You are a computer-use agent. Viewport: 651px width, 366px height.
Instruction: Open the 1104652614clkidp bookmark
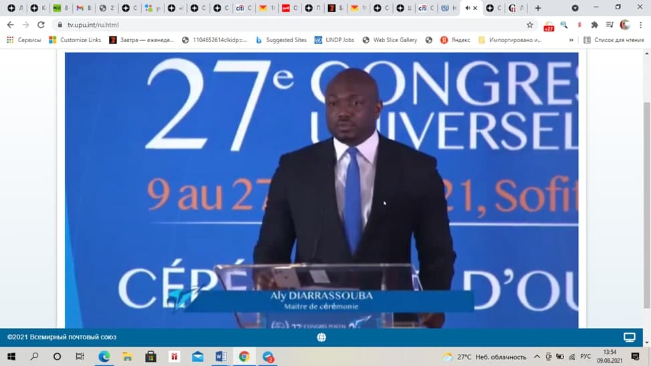tap(215, 40)
